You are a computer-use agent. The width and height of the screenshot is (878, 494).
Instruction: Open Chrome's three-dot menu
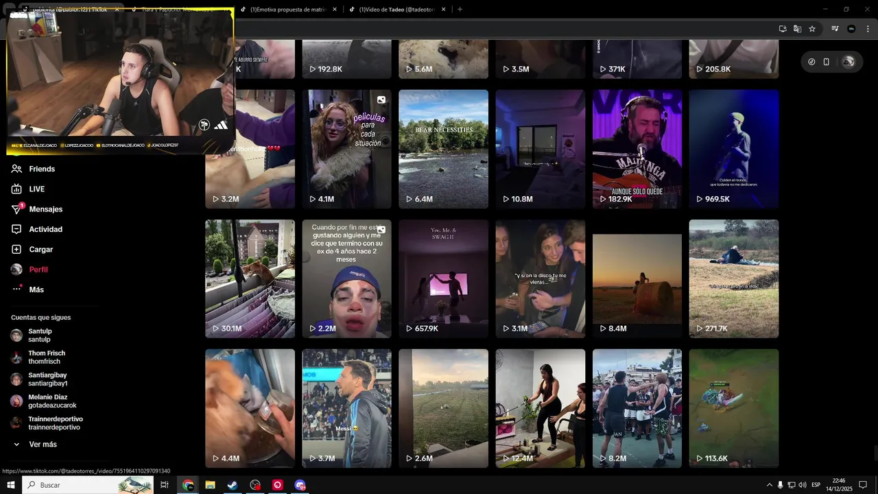click(868, 29)
